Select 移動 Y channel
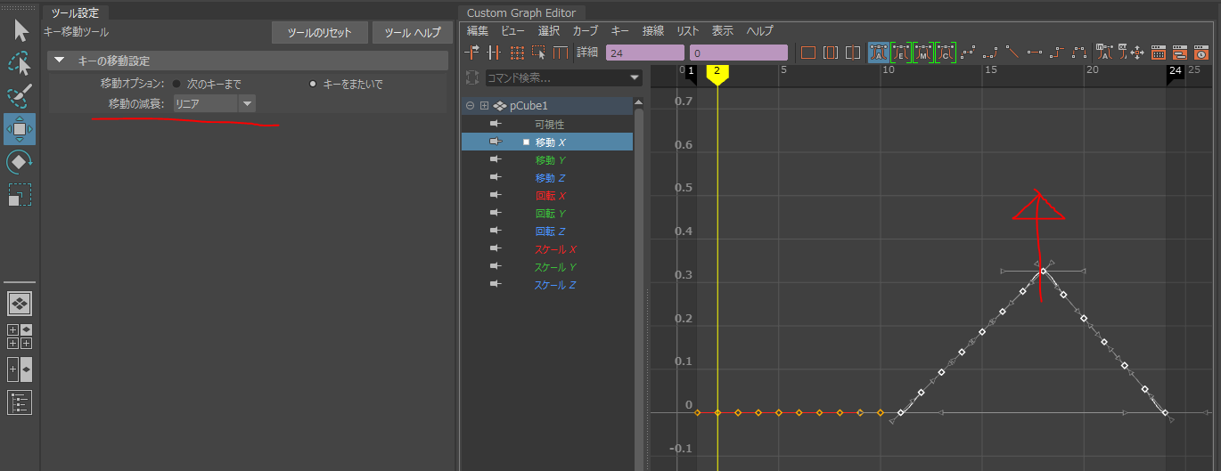Image resolution: width=1221 pixels, height=471 pixels. tap(550, 159)
